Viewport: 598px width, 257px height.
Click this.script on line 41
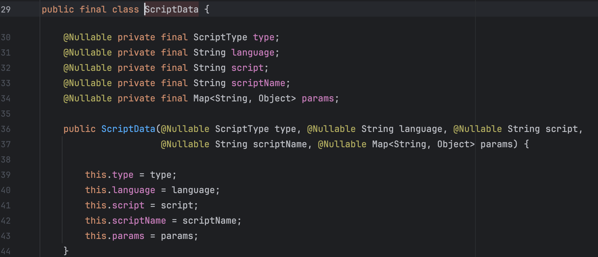(115, 205)
